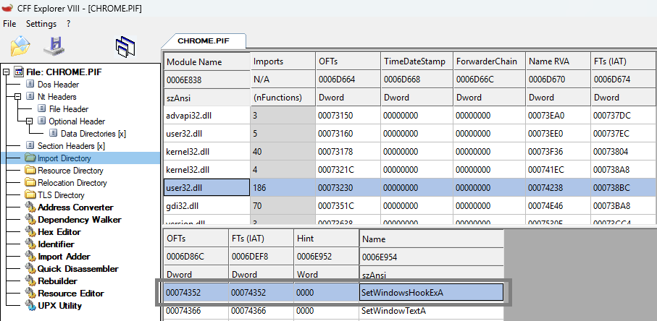Click the Resource Editor tool icon
Screen dimensions: 657x321
click(30, 293)
